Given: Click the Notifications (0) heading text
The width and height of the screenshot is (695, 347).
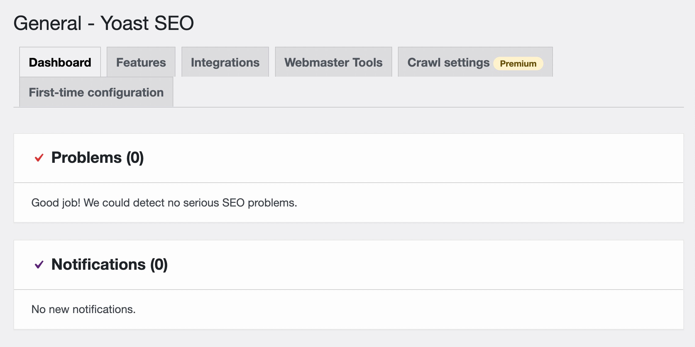Looking at the screenshot, I should (109, 265).
